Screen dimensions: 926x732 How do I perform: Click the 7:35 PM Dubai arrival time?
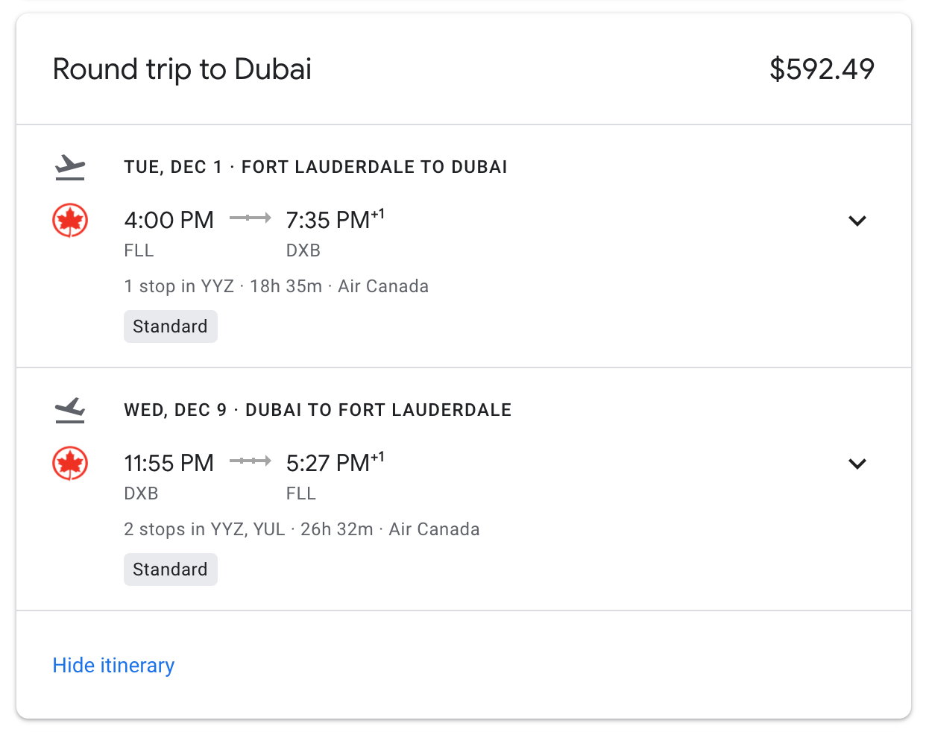[329, 221]
